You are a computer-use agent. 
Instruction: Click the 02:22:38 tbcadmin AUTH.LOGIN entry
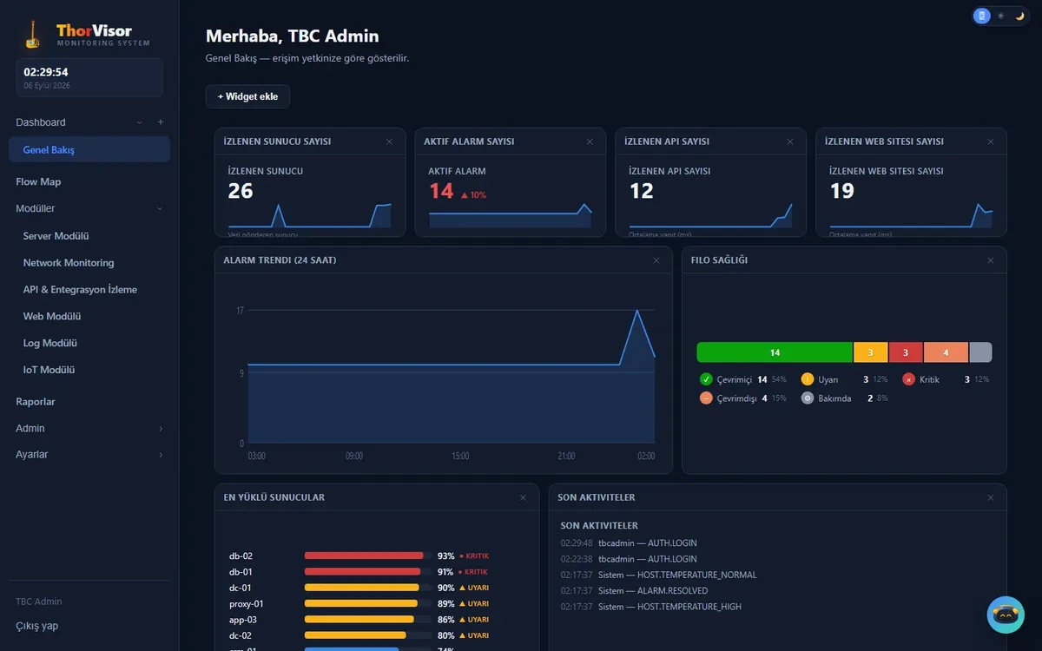tap(629, 559)
